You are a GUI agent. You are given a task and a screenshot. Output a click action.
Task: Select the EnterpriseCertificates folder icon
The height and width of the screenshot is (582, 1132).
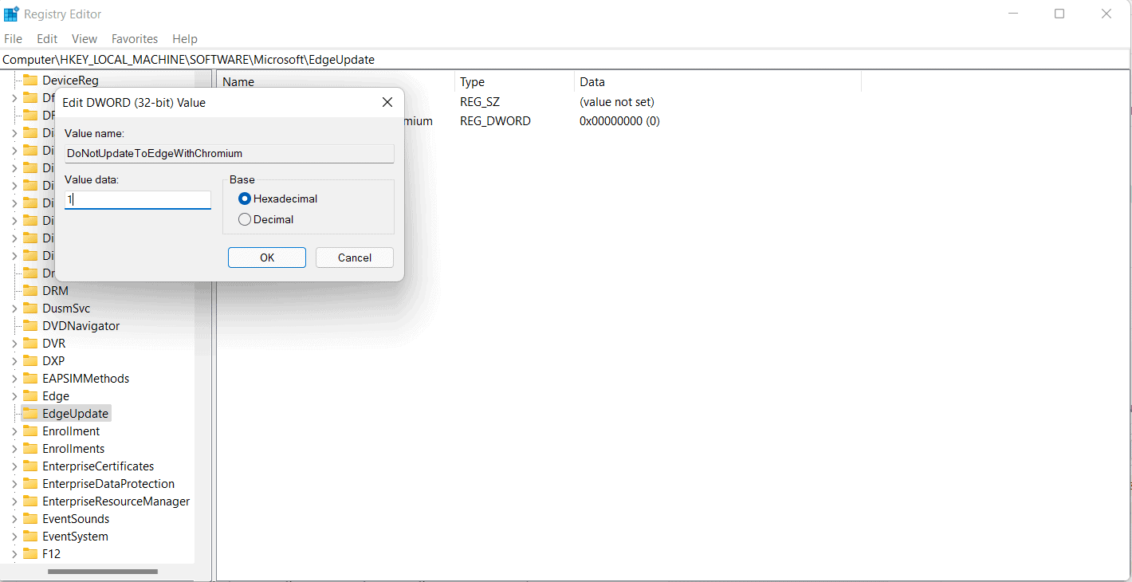point(30,466)
